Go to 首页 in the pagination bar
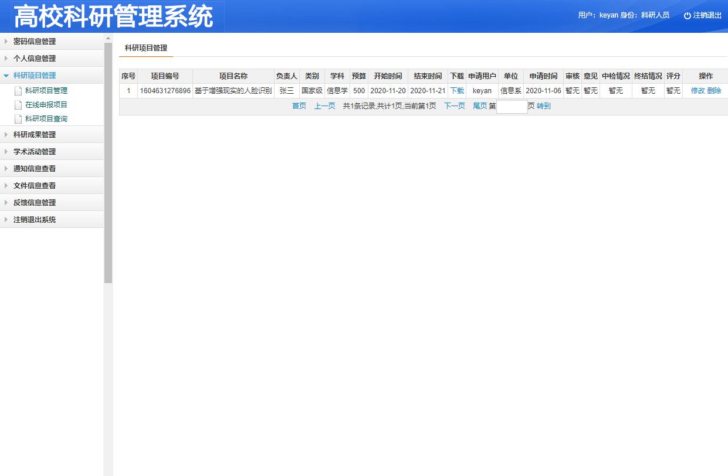Screen dimensions: 728x476 tap(299, 106)
